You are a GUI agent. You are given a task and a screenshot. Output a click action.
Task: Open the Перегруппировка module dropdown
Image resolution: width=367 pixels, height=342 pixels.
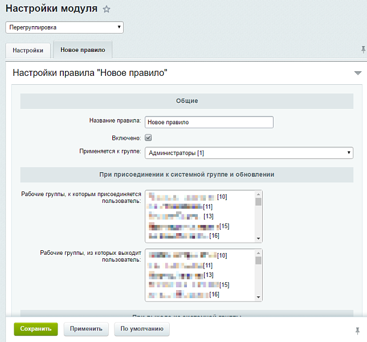pos(64,27)
